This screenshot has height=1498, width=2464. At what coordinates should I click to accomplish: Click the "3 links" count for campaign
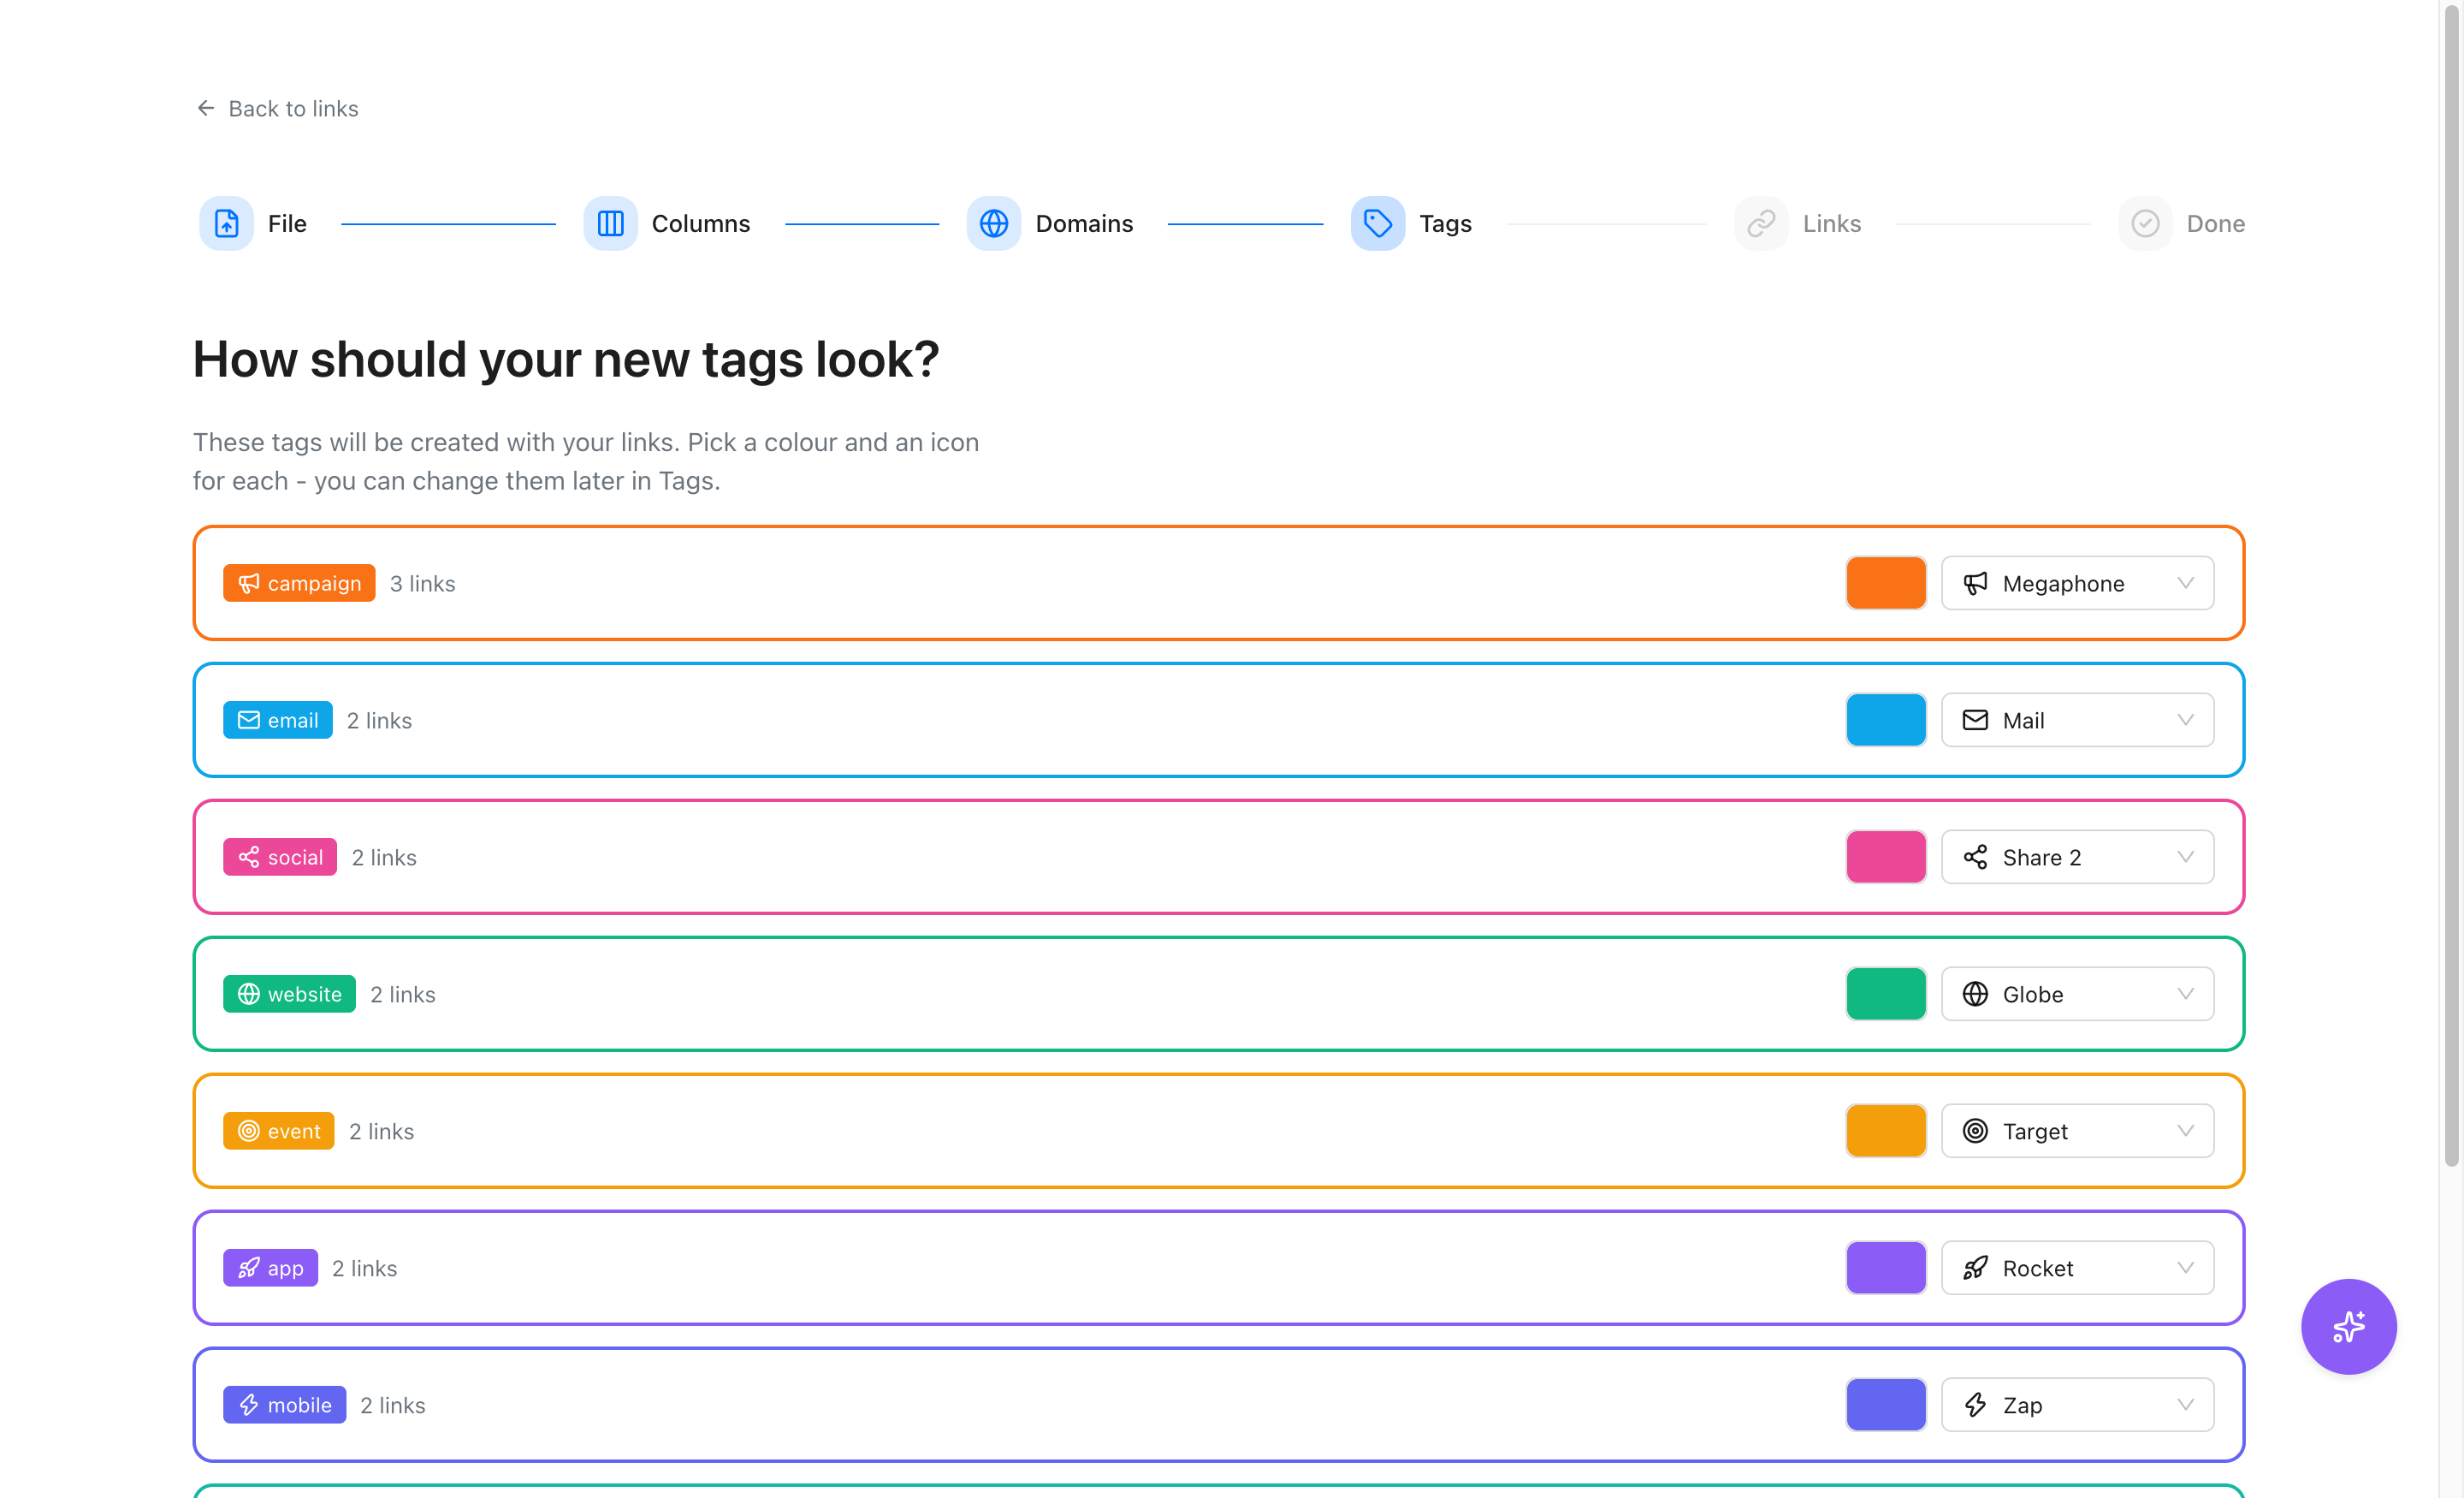(422, 584)
